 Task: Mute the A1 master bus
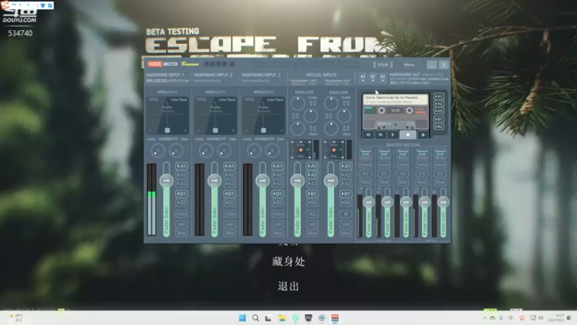coord(366,182)
